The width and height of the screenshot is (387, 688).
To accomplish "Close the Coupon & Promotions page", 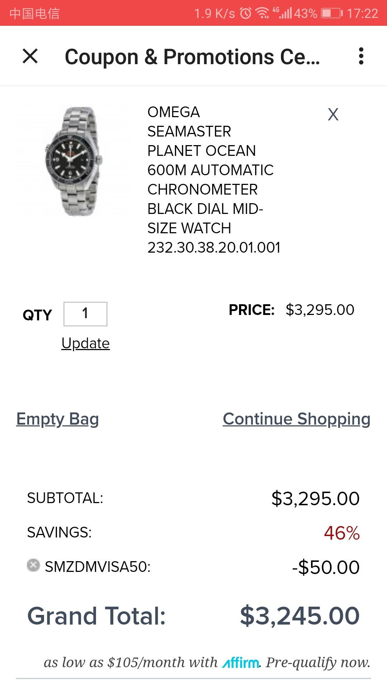I will point(30,56).
